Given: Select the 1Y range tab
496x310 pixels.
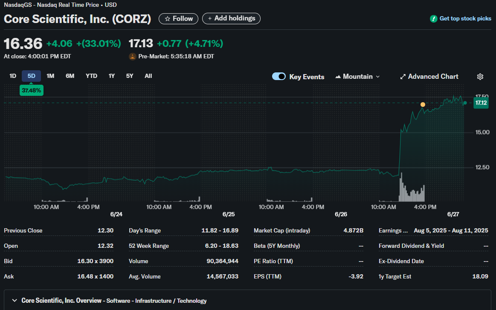Looking at the screenshot, I should (x=112, y=76).
